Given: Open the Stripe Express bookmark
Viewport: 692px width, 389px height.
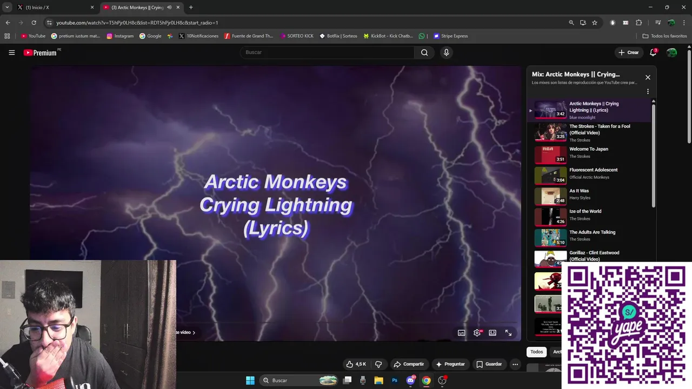Looking at the screenshot, I should [x=450, y=36].
